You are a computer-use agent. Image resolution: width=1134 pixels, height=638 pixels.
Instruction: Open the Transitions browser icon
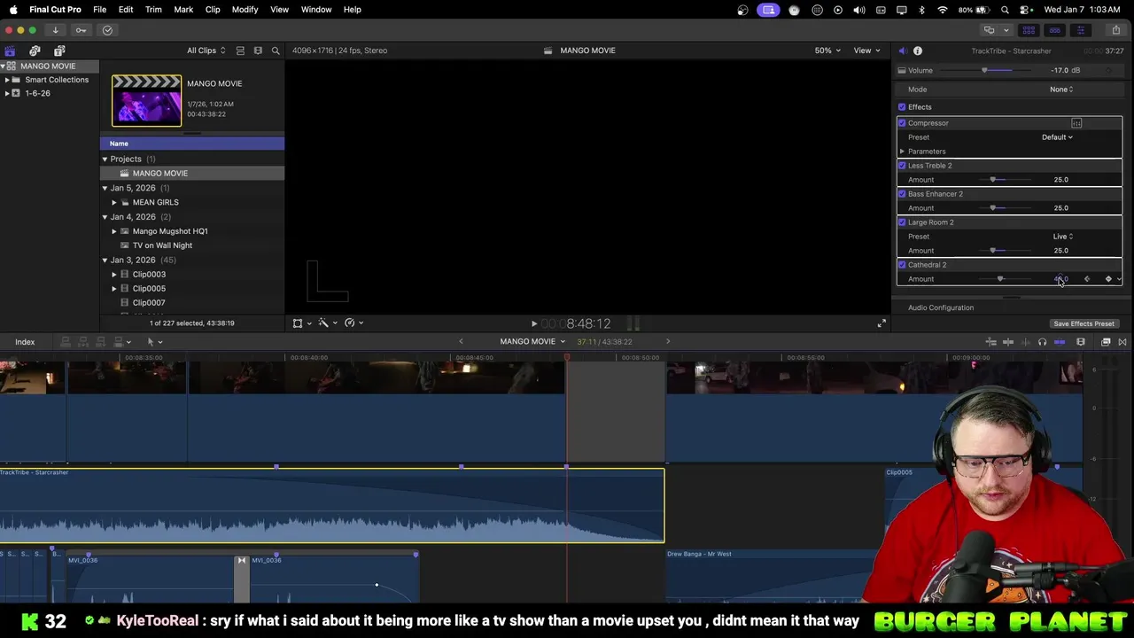[x=1122, y=342]
